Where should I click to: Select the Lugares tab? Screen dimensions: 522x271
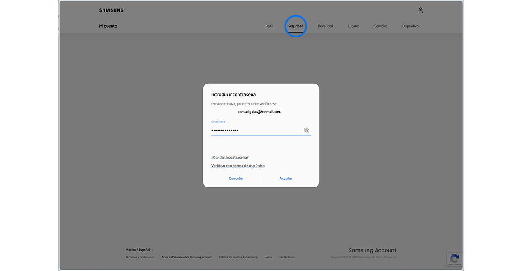[x=354, y=26]
